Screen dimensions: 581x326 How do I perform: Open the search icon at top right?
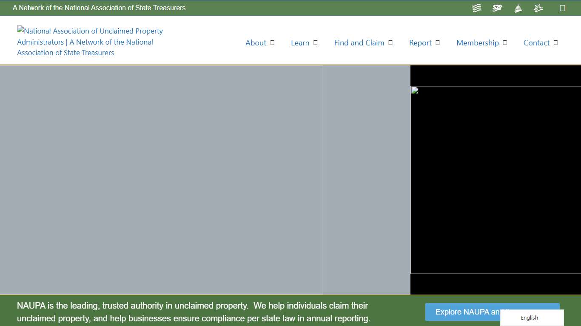pyautogui.click(x=562, y=8)
